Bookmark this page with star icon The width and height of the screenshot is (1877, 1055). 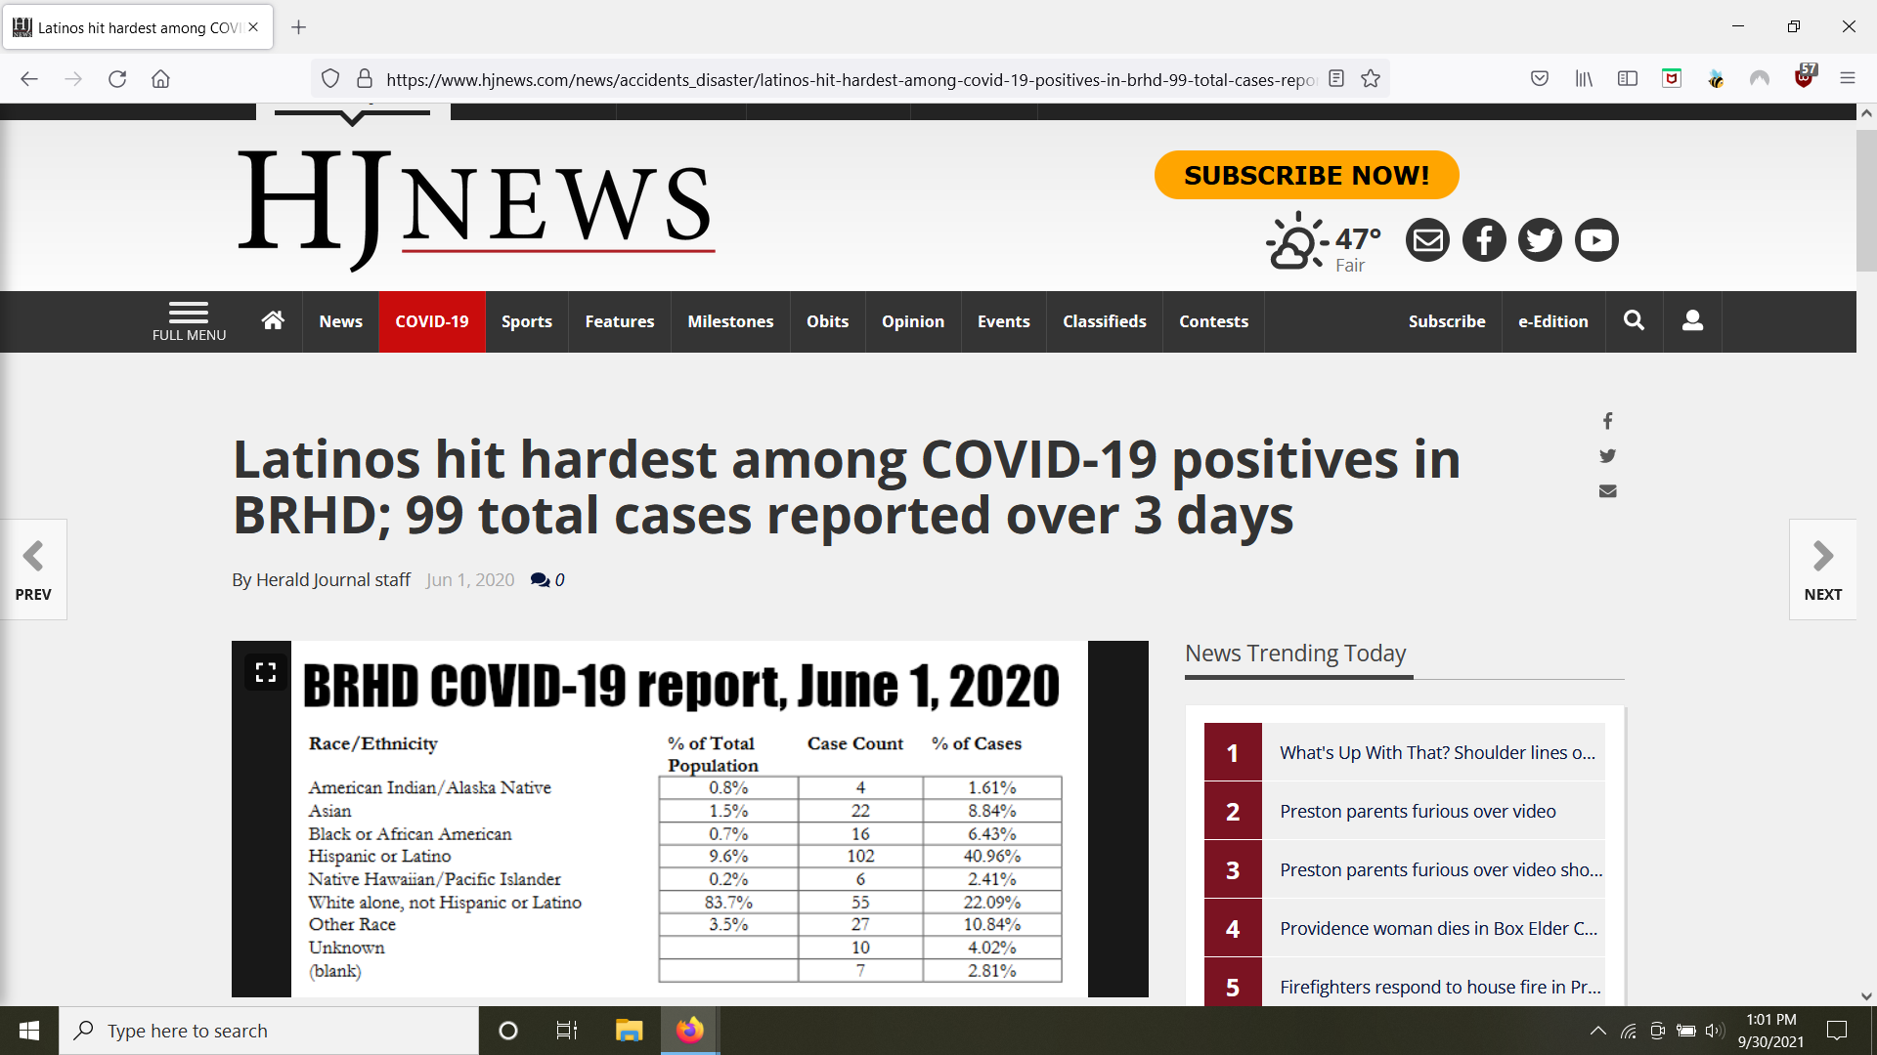(1371, 79)
